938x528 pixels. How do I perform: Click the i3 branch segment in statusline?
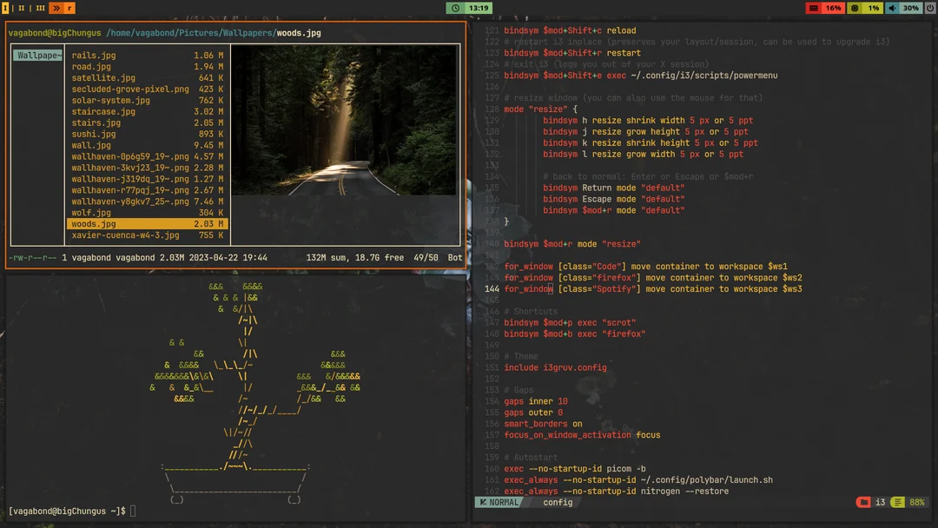coord(881,502)
